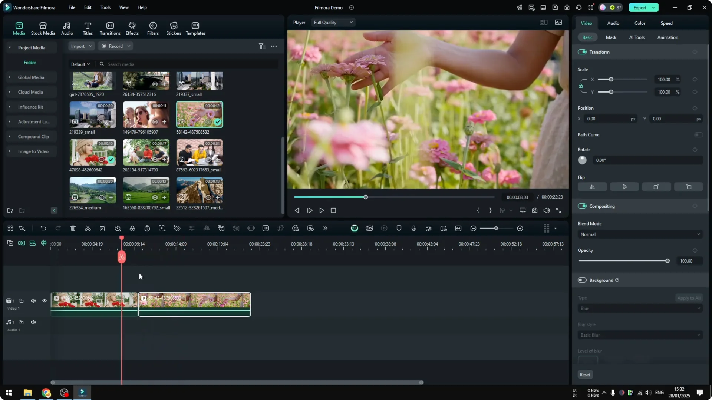Select the voiceover microphone icon

click(x=413, y=228)
